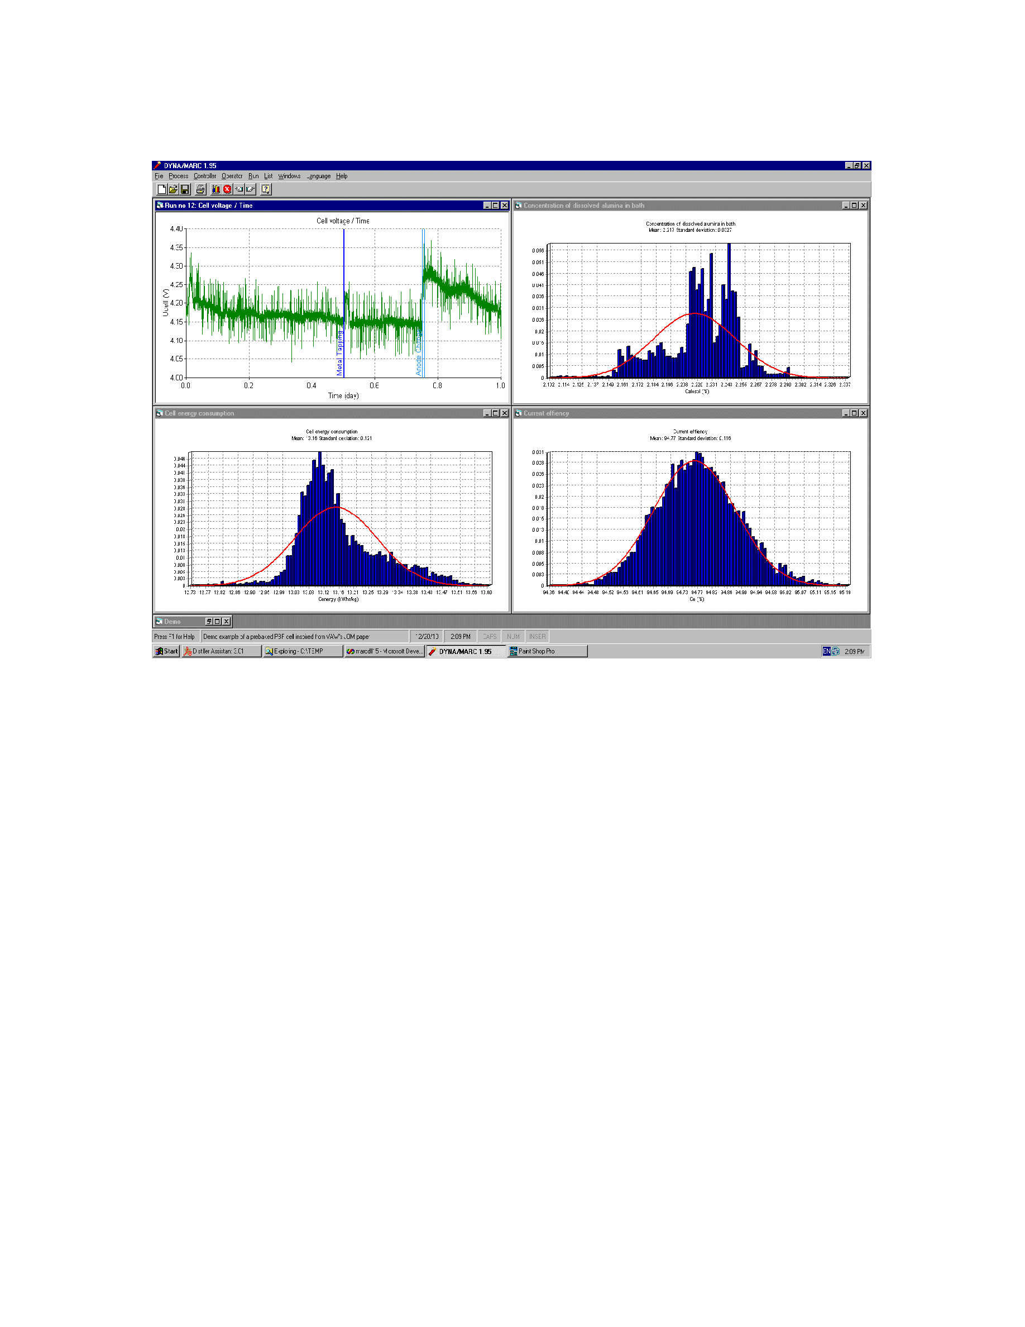The height and width of the screenshot is (1327, 1025).
Task: Click the Windows Start button
Action: coord(166,651)
